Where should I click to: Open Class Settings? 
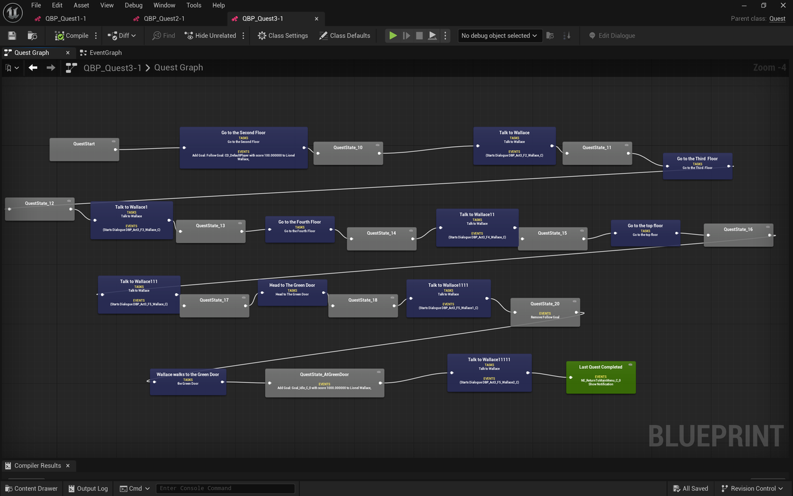(283, 36)
